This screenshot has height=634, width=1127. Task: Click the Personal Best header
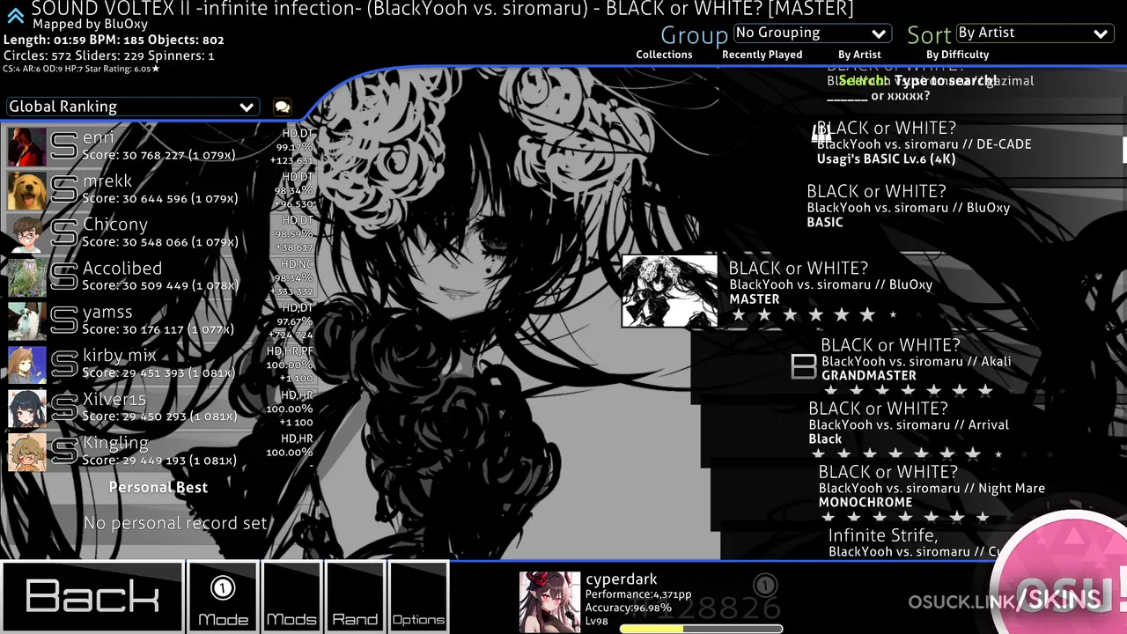(158, 487)
